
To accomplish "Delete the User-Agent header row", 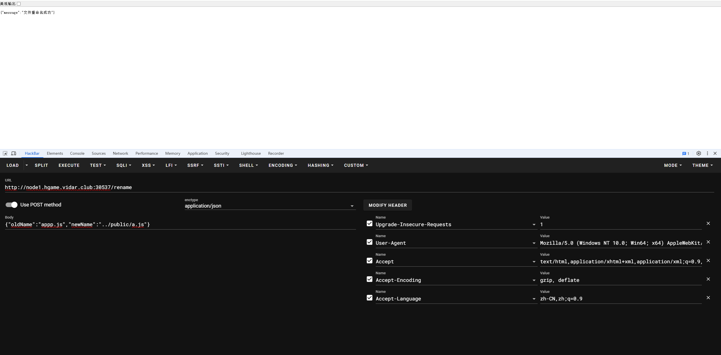I will [x=708, y=242].
